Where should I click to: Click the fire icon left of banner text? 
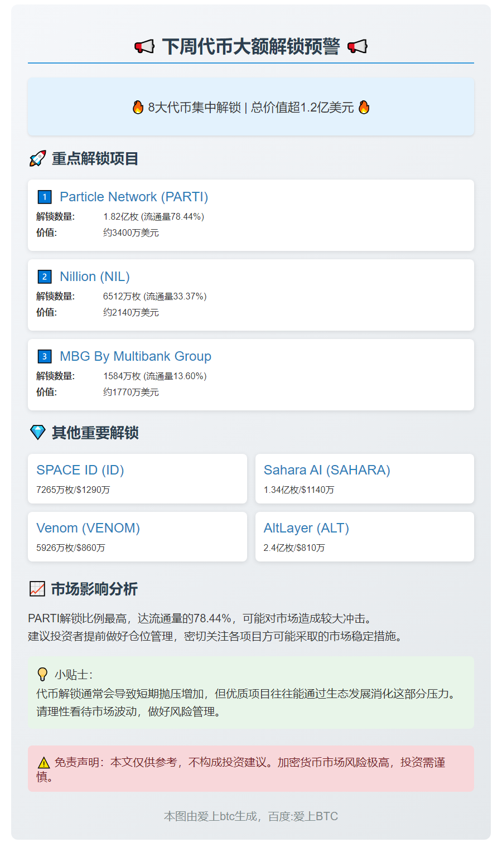[138, 107]
